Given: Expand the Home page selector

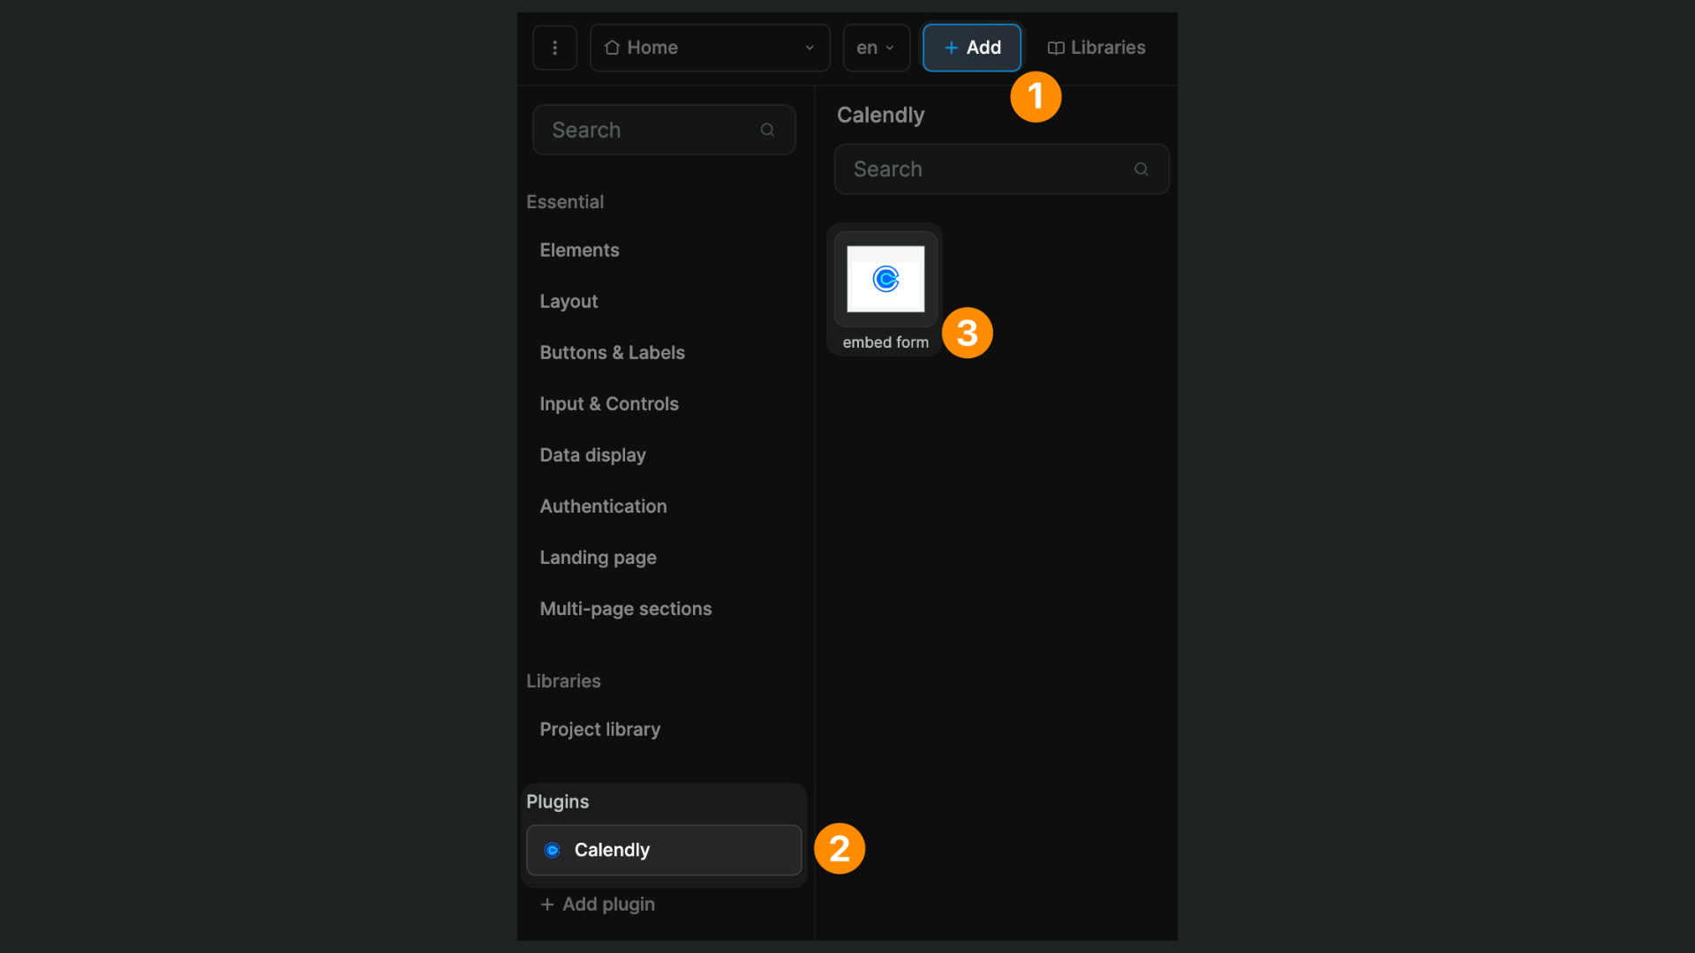Looking at the screenshot, I should (809, 49).
